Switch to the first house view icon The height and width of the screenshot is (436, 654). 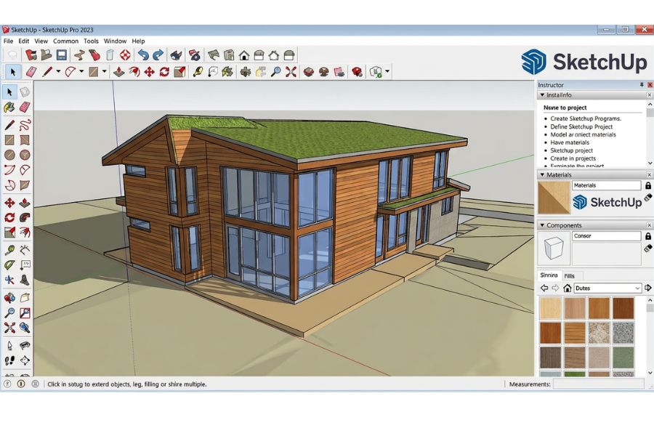(x=244, y=55)
